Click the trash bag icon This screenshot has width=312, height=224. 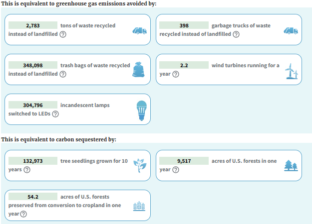(139, 70)
